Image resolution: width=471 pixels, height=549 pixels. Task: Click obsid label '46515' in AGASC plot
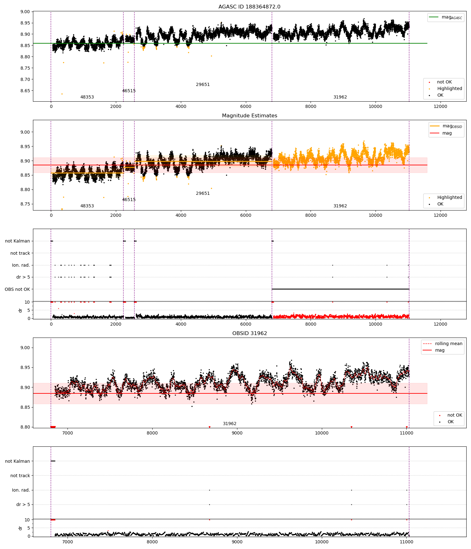(129, 91)
